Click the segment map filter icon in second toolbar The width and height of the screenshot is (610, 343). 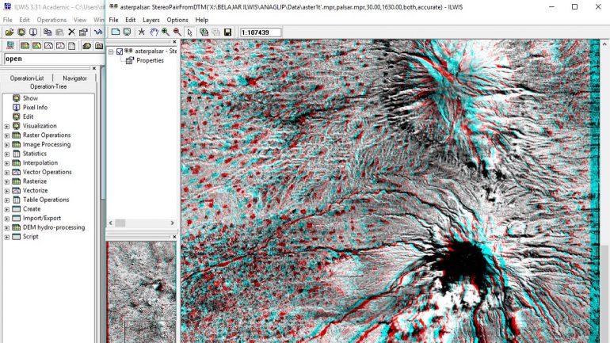(x=48, y=46)
